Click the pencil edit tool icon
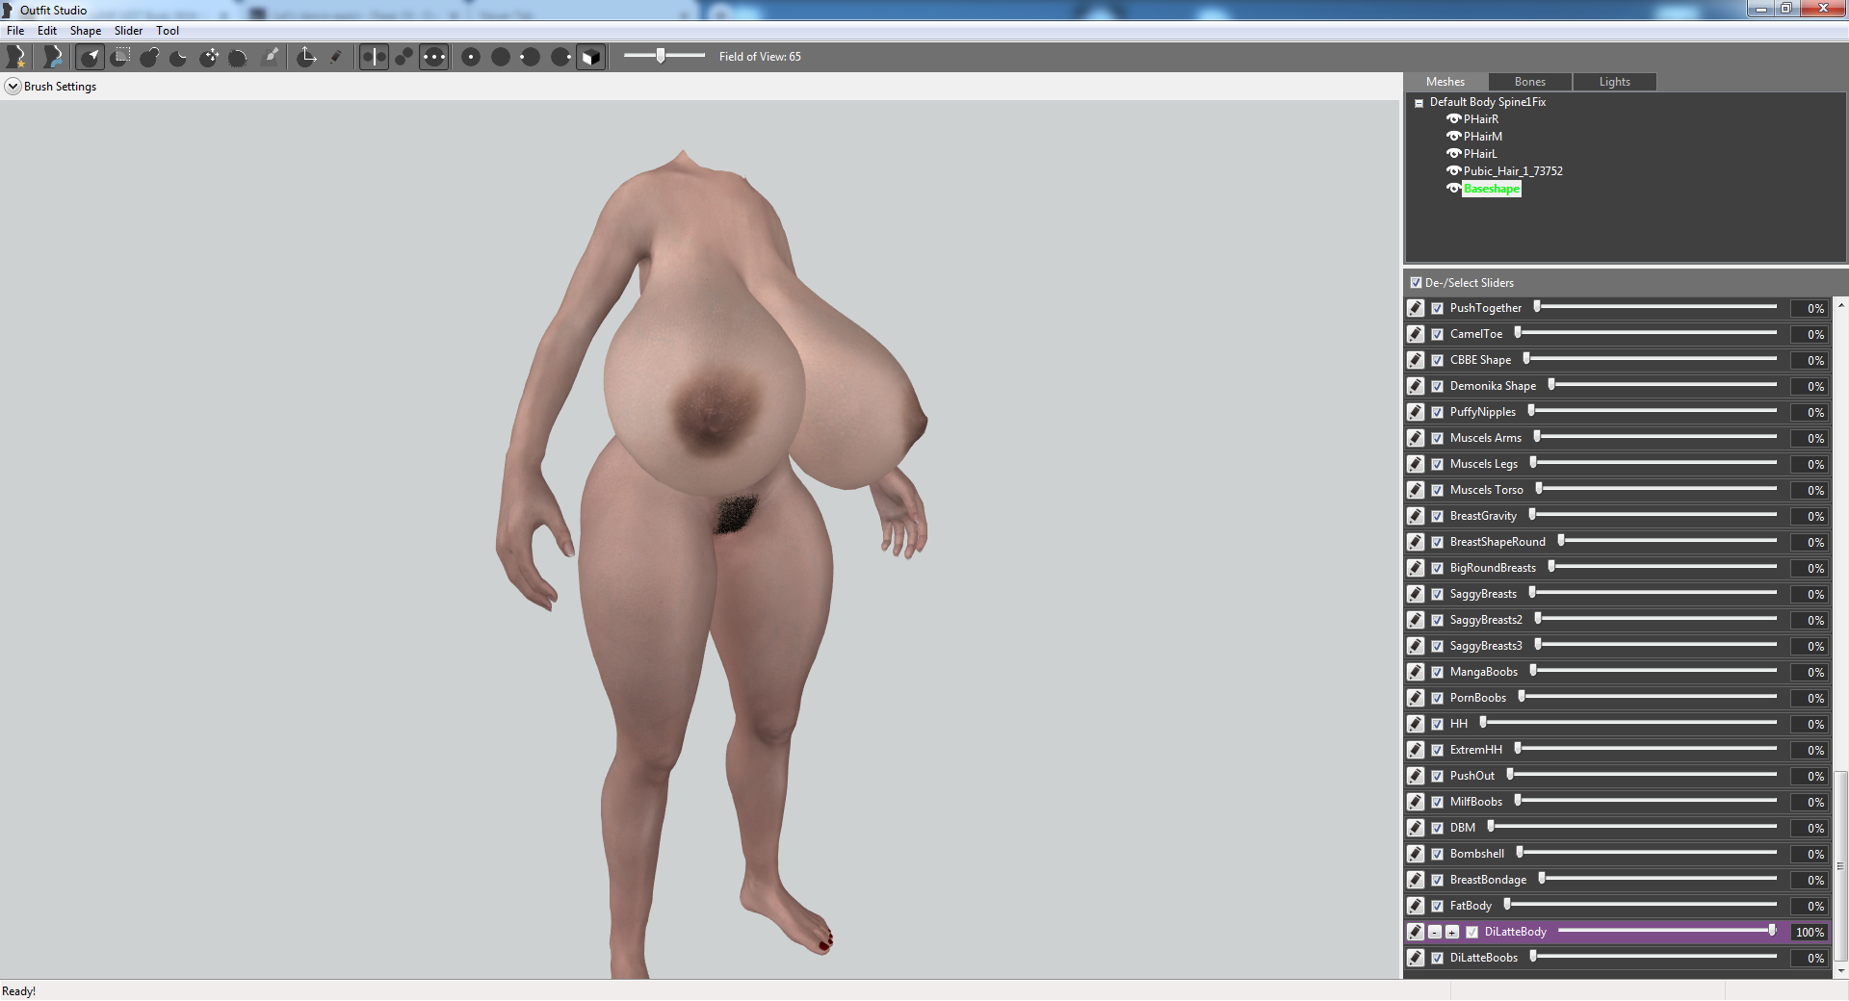This screenshot has width=1849, height=1001. (x=336, y=57)
